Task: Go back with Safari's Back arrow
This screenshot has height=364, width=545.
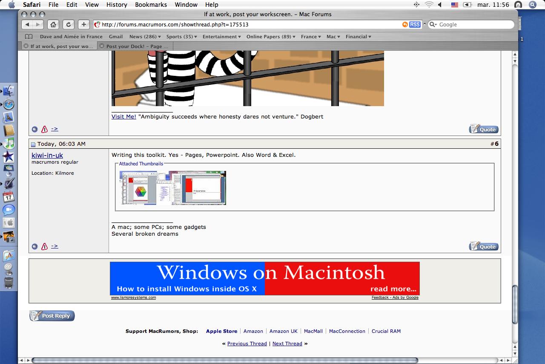Action: [28, 24]
